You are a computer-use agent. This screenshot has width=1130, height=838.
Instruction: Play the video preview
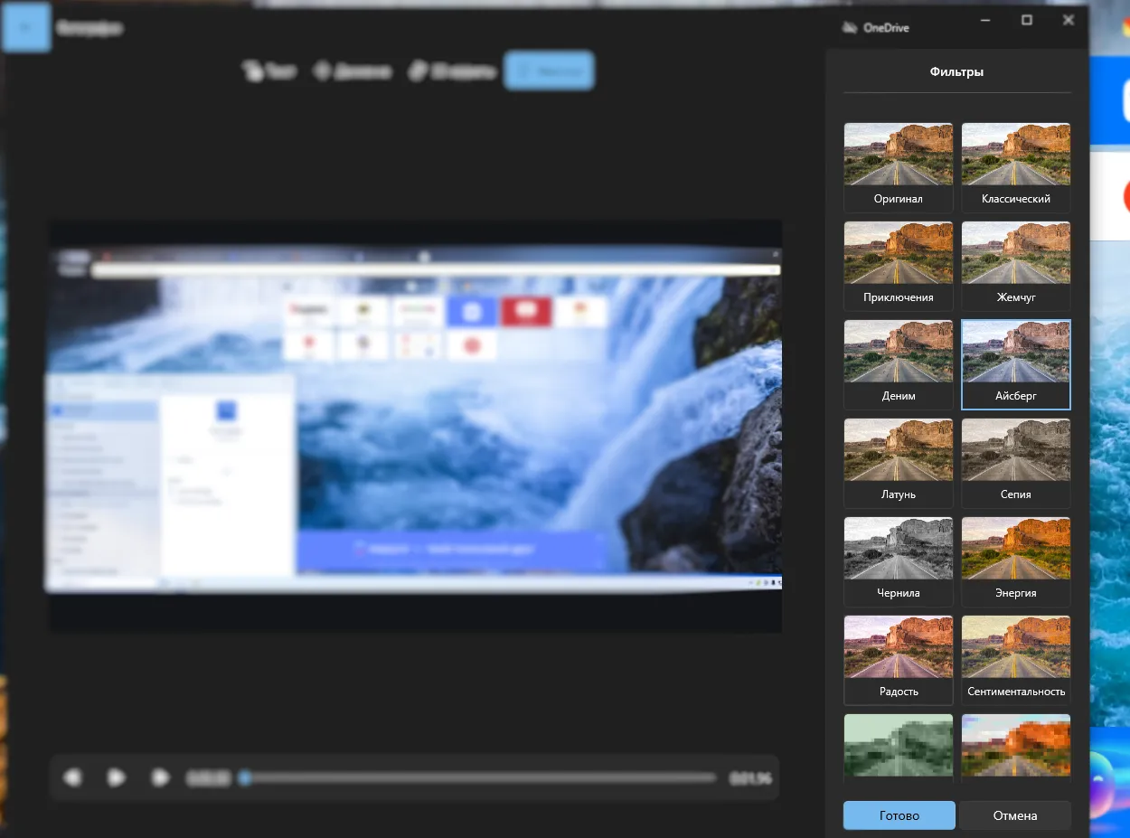coord(117,777)
